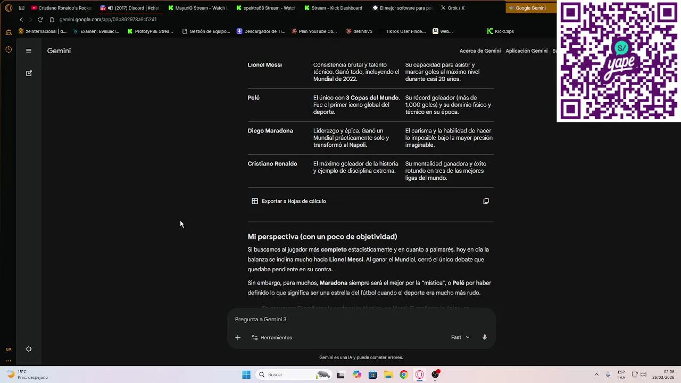This screenshot has width=681, height=383.
Task: Open the PrototyP3E Stream bookmark
Action: click(150, 31)
